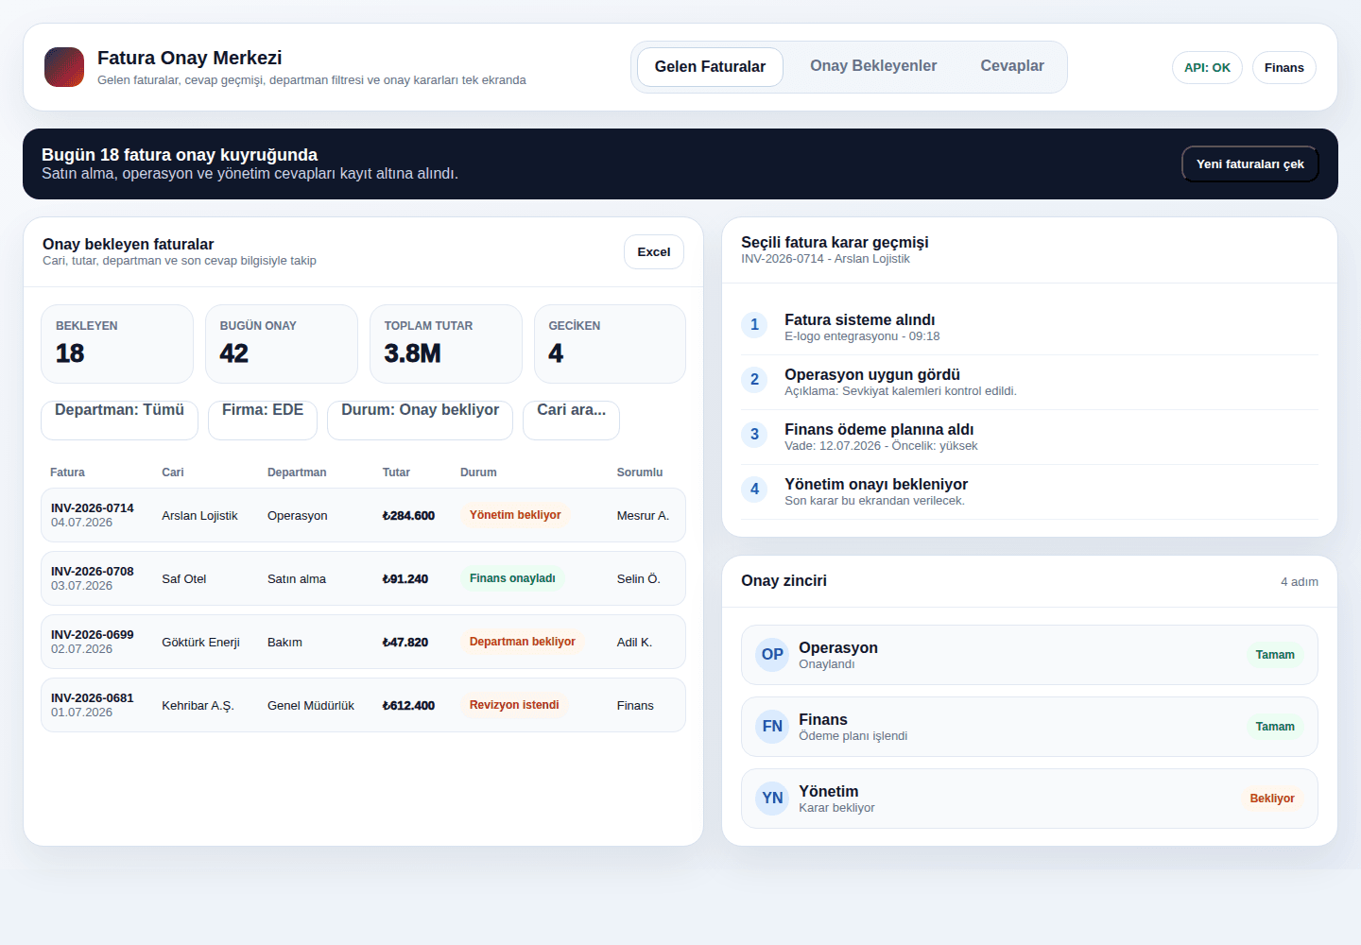
Task: Export the invoice list with Excel button
Action: [653, 252]
